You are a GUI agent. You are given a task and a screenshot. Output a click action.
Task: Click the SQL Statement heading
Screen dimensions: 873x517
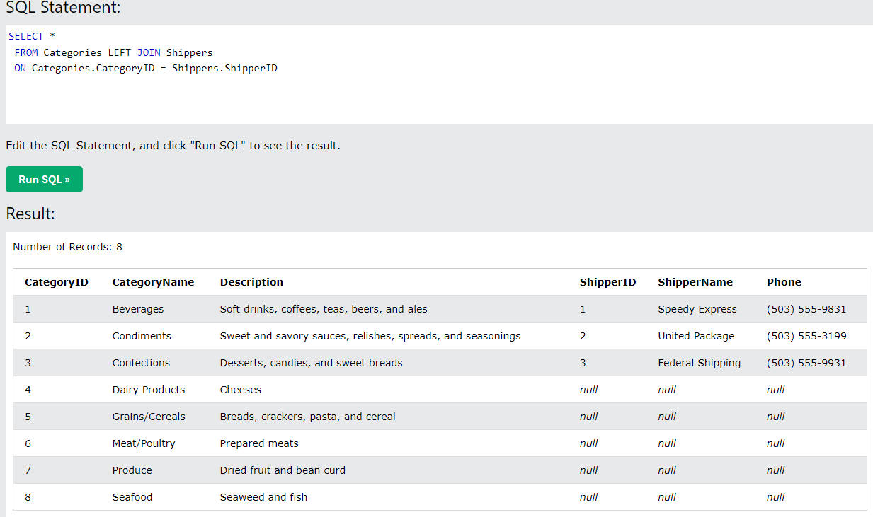click(63, 8)
